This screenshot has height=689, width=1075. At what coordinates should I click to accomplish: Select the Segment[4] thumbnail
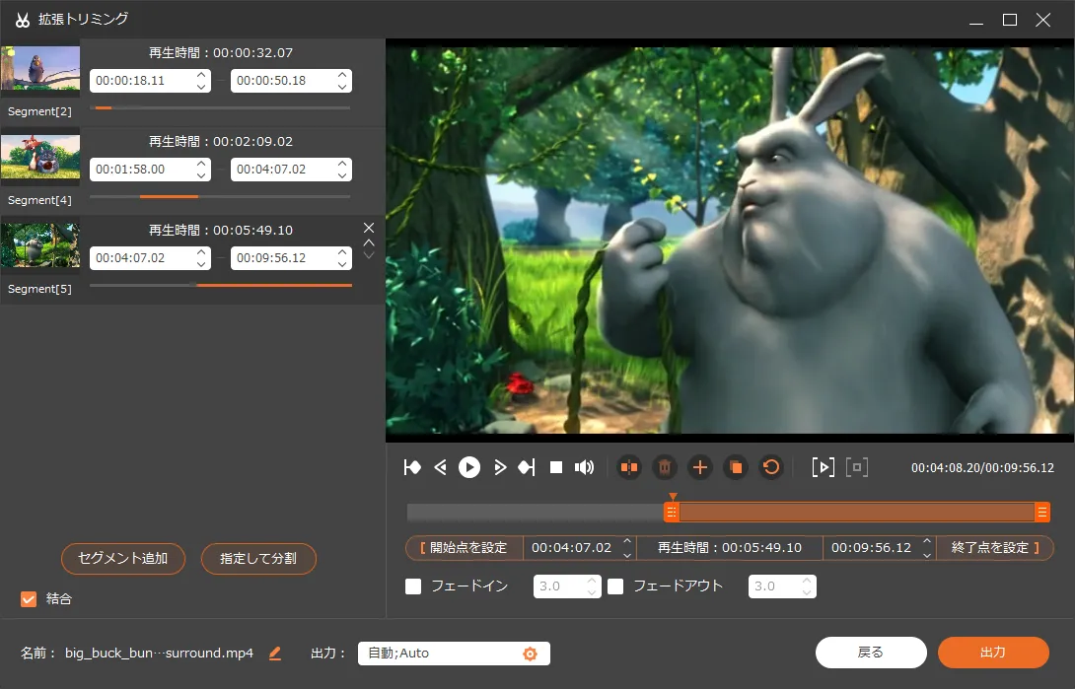pyautogui.click(x=40, y=157)
